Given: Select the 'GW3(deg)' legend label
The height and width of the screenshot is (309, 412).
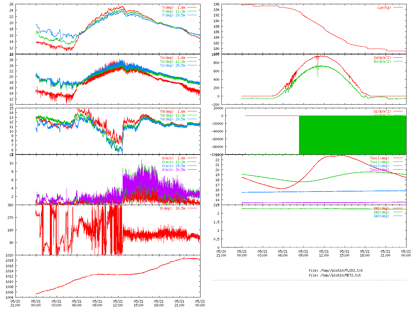Looking at the screenshot, I should click(x=381, y=216).
